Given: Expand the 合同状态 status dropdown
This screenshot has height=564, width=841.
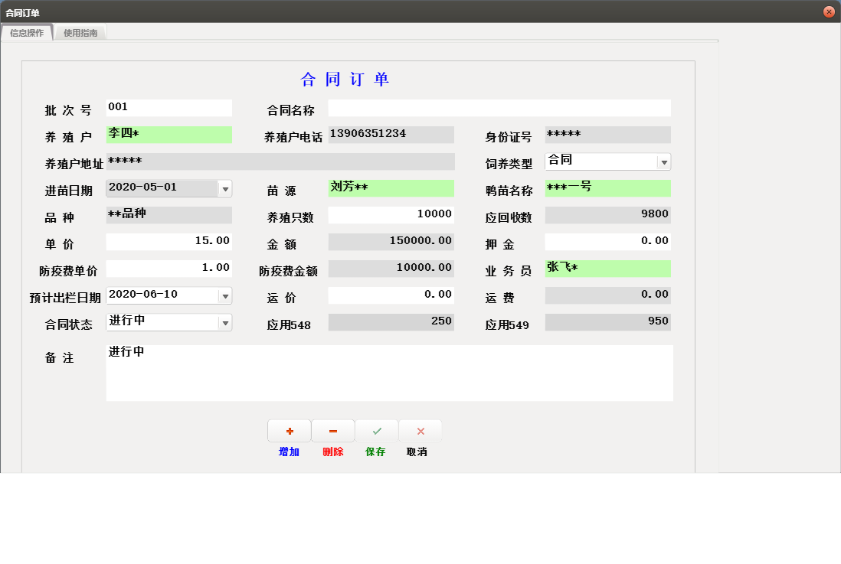Looking at the screenshot, I should tap(225, 323).
